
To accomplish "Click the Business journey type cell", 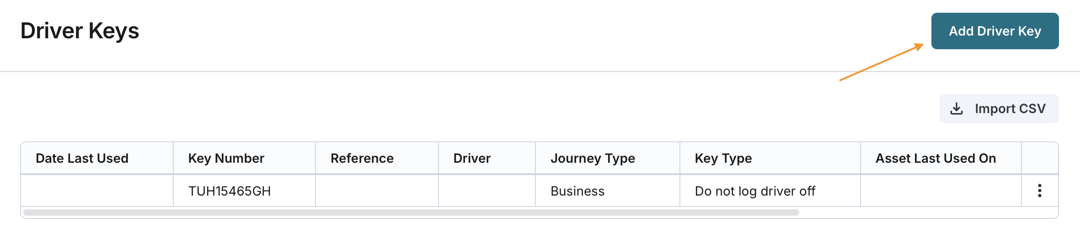I will 577,191.
